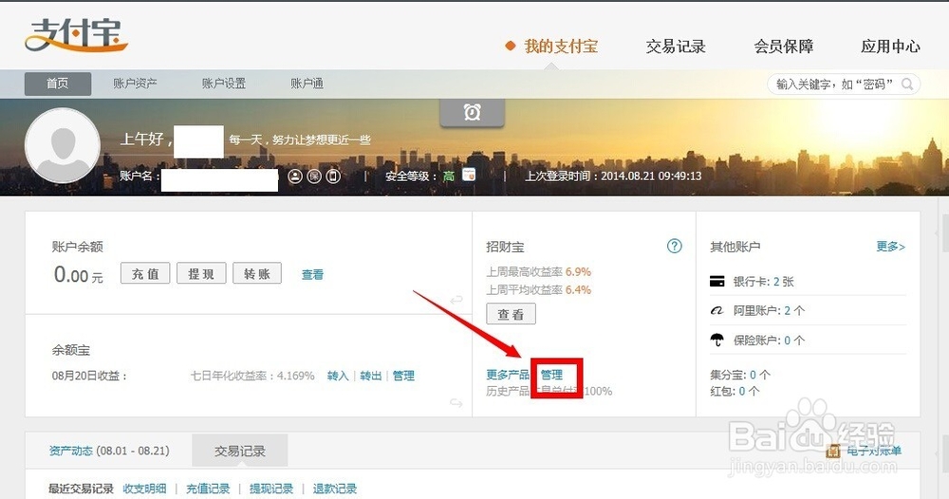Click 管理 link in 招财宝 section
Image resolution: width=949 pixels, height=499 pixels.
[551, 375]
